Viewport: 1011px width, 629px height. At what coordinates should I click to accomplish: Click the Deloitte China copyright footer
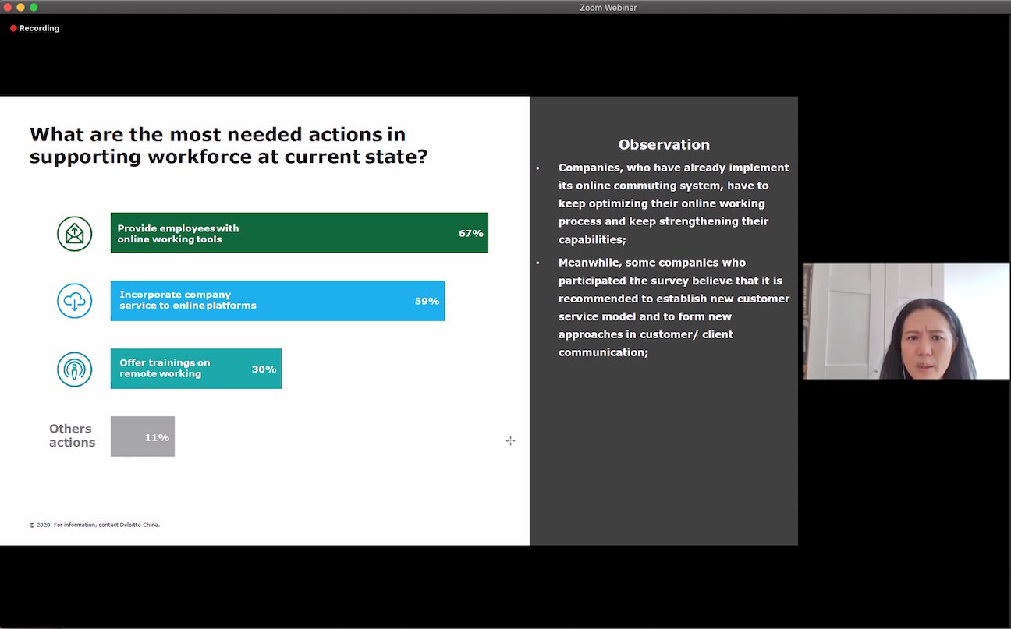[94, 525]
